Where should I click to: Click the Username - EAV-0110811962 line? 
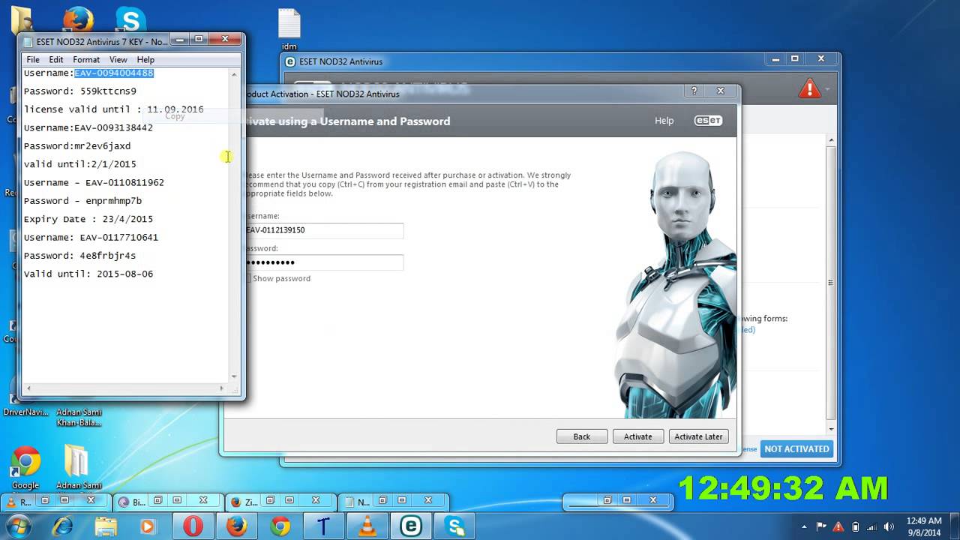pos(94,182)
